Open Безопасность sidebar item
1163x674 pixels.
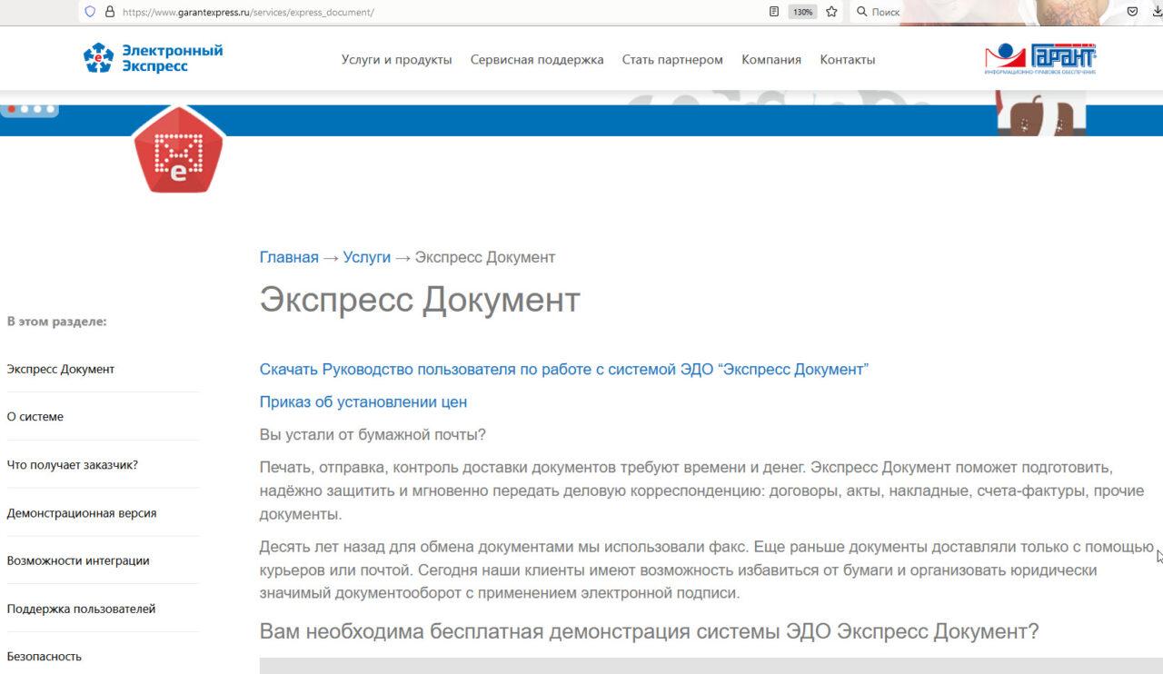pos(45,656)
